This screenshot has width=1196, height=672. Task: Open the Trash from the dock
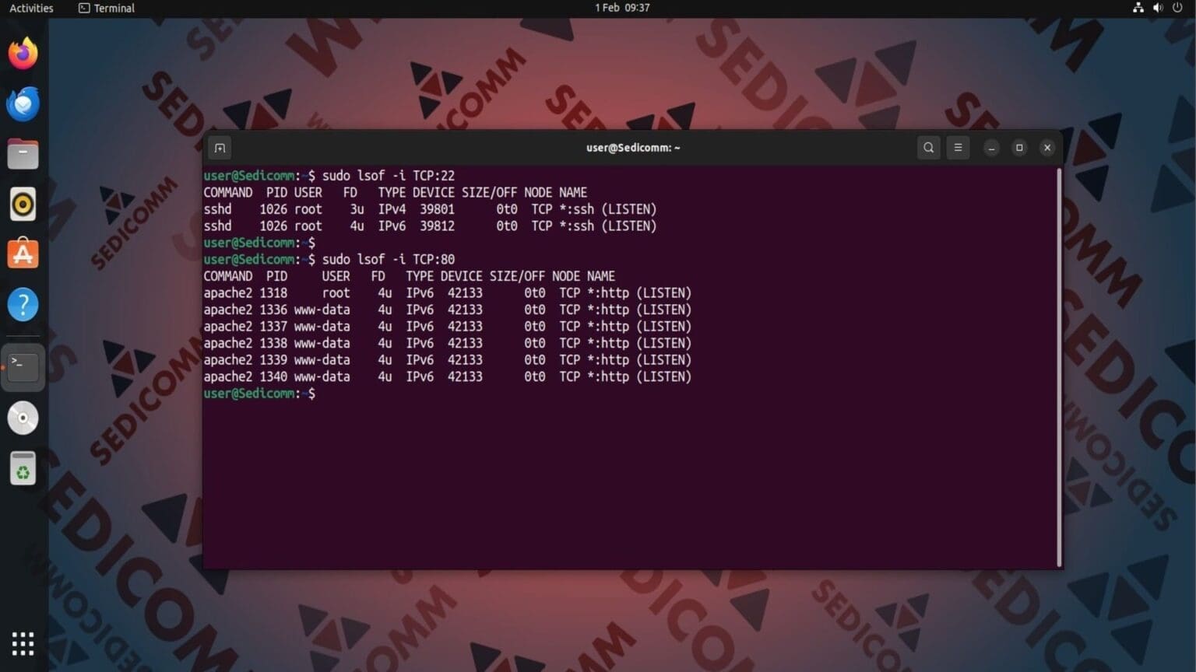[x=23, y=467]
